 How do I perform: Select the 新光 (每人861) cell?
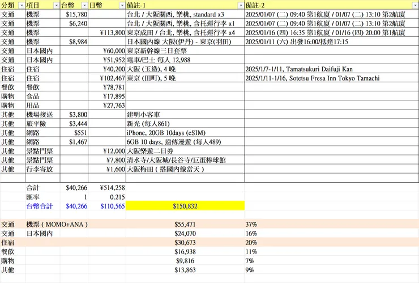click(185, 124)
